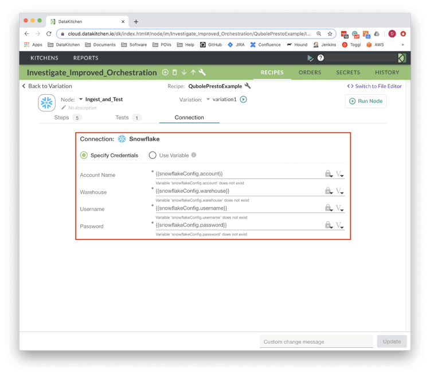Image resolution: width=430 pixels, height=376 pixels.
Task: Click the add (plus) icon beside kitchen name
Action: pyautogui.click(x=165, y=72)
